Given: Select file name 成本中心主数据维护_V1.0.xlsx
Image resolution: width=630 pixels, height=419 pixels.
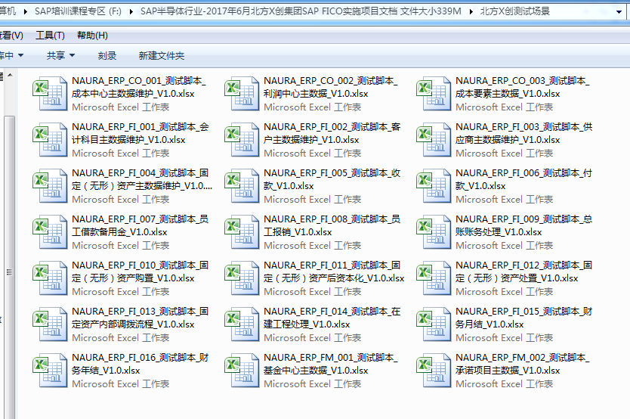Looking at the screenshot, I should [x=133, y=94].
